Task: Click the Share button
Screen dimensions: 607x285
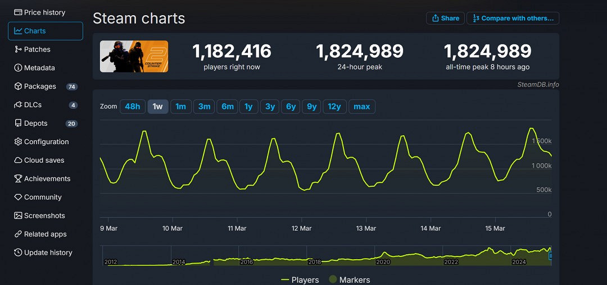Action: pos(445,18)
